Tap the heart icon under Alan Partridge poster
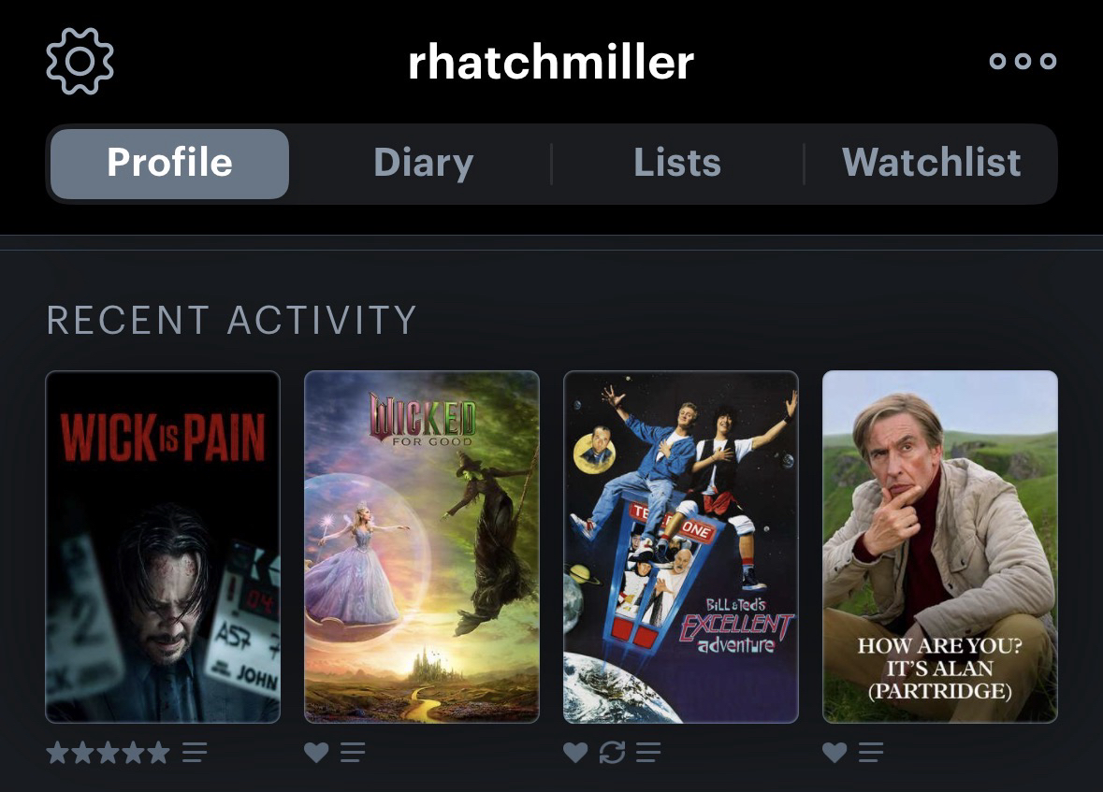Viewport: 1103px width, 792px height. (x=835, y=752)
